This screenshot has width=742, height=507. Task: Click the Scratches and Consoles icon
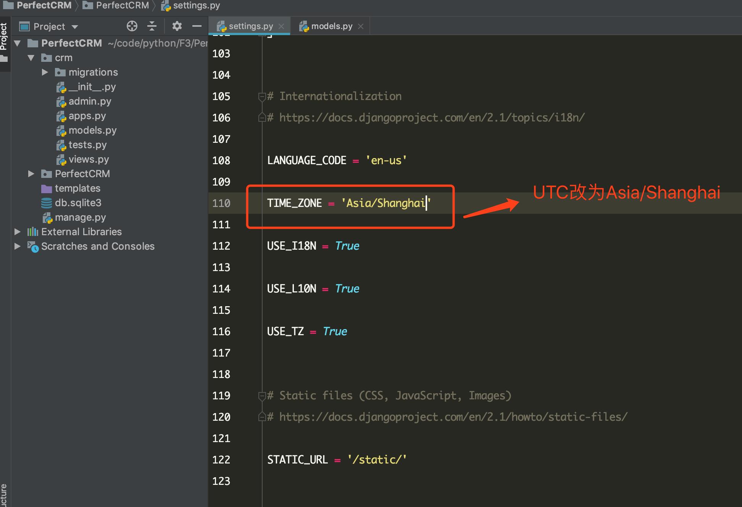pyautogui.click(x=33, y=247)
